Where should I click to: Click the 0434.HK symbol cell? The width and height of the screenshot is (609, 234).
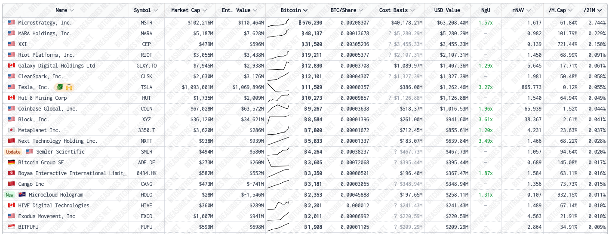coord(146,173)
